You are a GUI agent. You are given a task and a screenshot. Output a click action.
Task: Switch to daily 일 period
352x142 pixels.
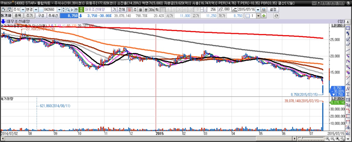tap(129, 9)
